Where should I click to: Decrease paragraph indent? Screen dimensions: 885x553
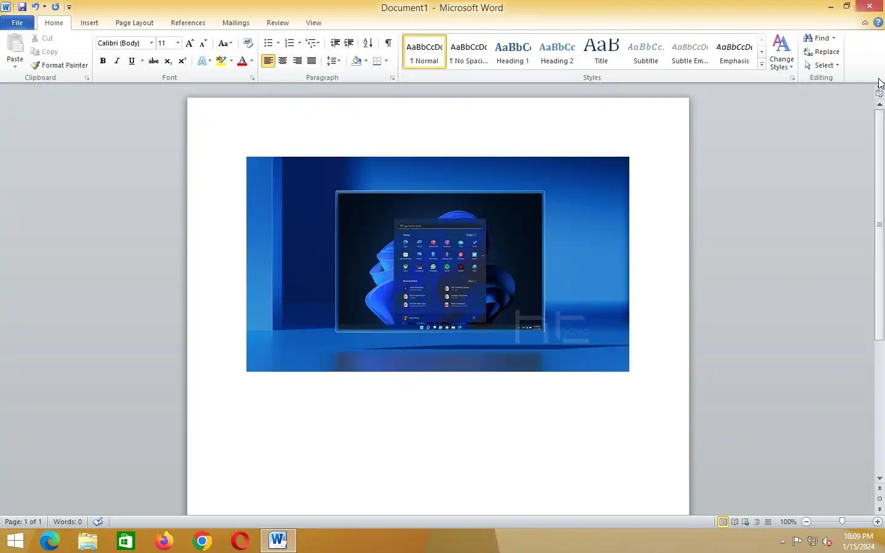pos(335,43)
